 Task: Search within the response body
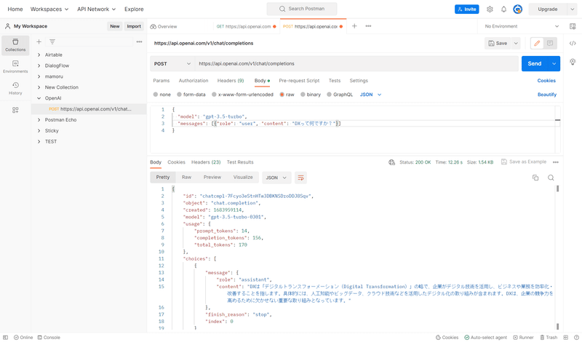coord(551,178)
